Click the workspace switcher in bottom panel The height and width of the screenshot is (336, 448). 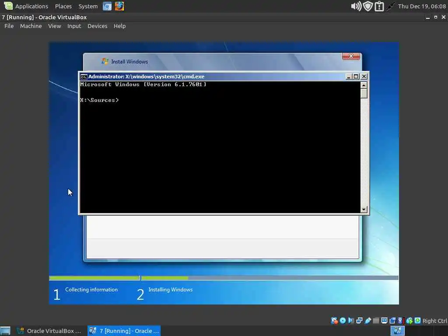coord(397,331)
